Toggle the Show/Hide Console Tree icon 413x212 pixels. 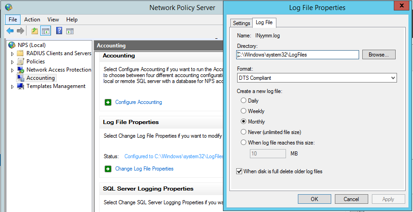[46, 31]
